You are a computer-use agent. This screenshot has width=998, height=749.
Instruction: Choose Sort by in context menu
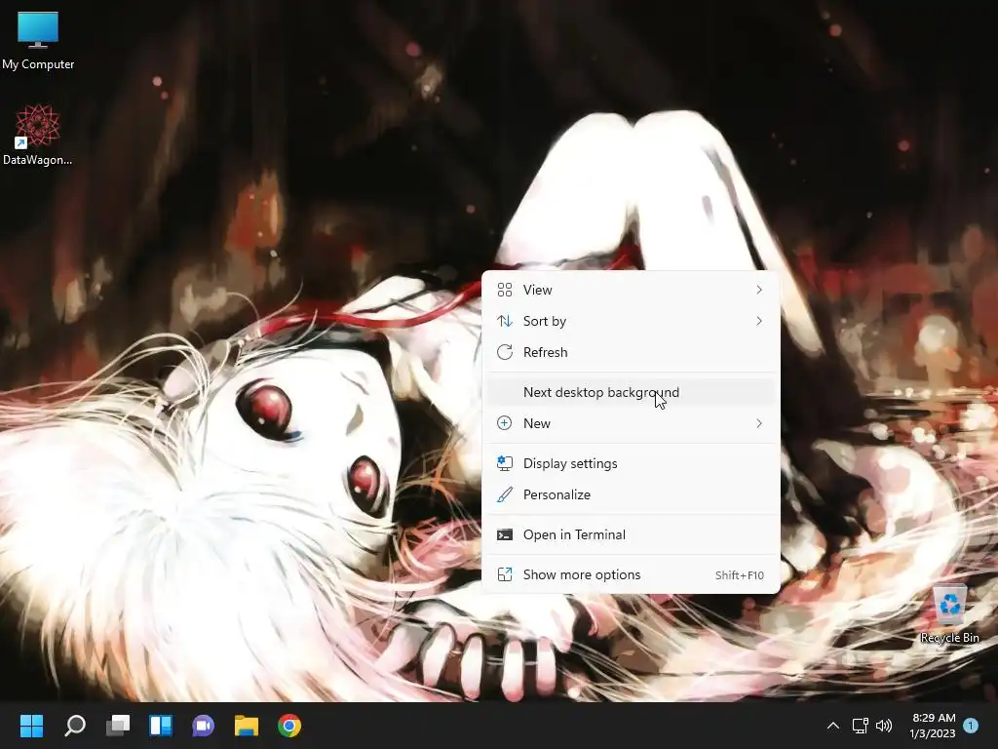coord(631,321)
